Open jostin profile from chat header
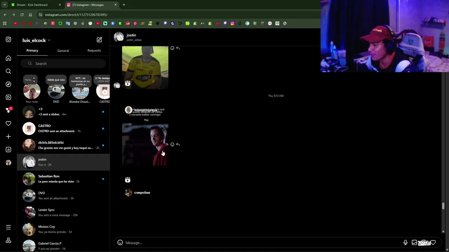 [x=128, y=37]
